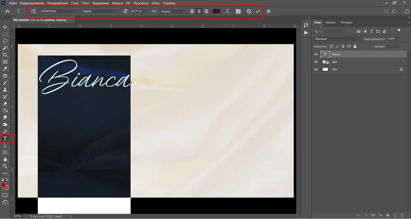The image size is (411, 219).
Task: Select the Clone Stamp tool
Action: (5, 90)
